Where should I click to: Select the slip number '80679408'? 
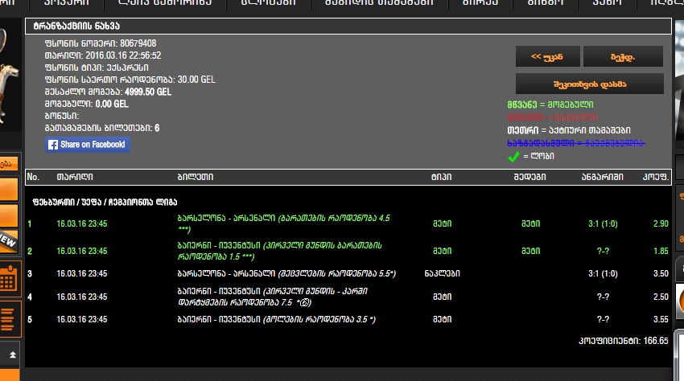coord(138,43)
